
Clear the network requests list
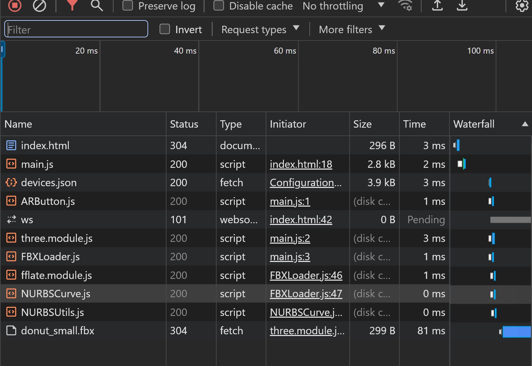pyautogui.click(x=40, y=6)
